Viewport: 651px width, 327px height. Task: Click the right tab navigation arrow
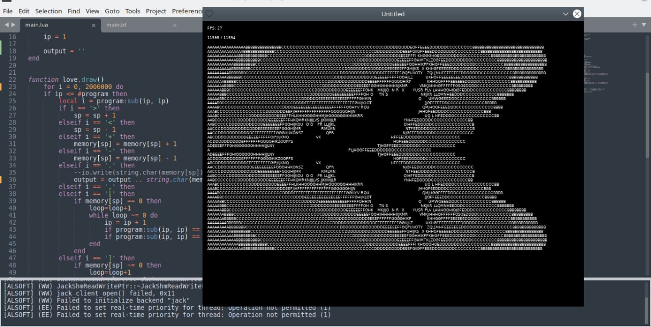[13, 24]
